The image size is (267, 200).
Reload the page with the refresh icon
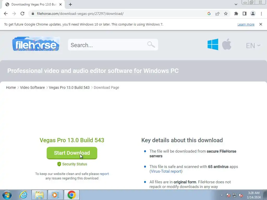pyautogui.click(x=22, y=14)
